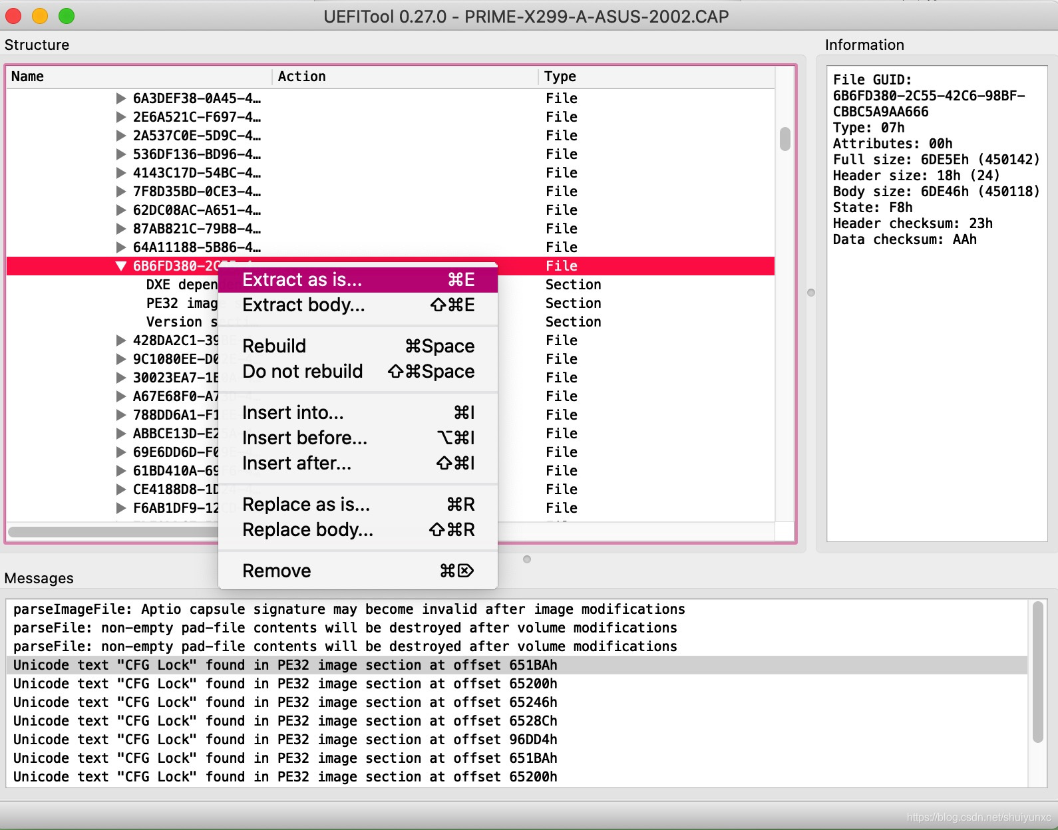Select message with offset 6528Ch
Screen dimensions: 1058x830
point(516,721)
